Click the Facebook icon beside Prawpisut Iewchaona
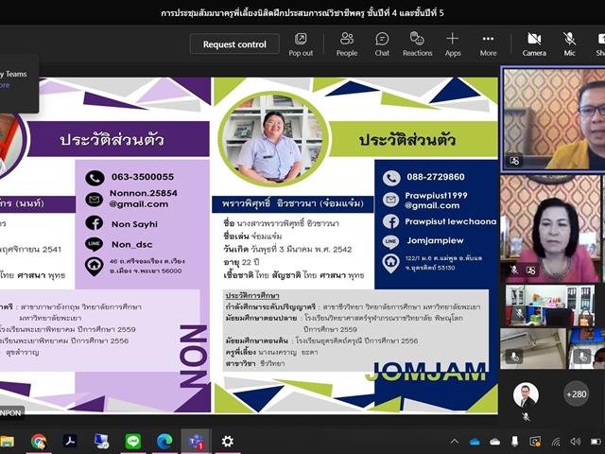605x454 pixels. pos(390,221)
